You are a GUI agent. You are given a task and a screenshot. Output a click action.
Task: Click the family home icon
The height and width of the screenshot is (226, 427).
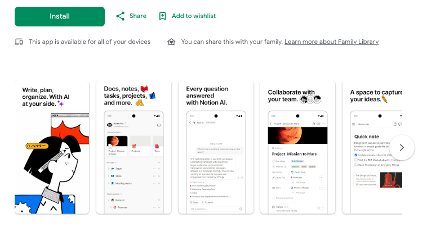tap(171, 42)
